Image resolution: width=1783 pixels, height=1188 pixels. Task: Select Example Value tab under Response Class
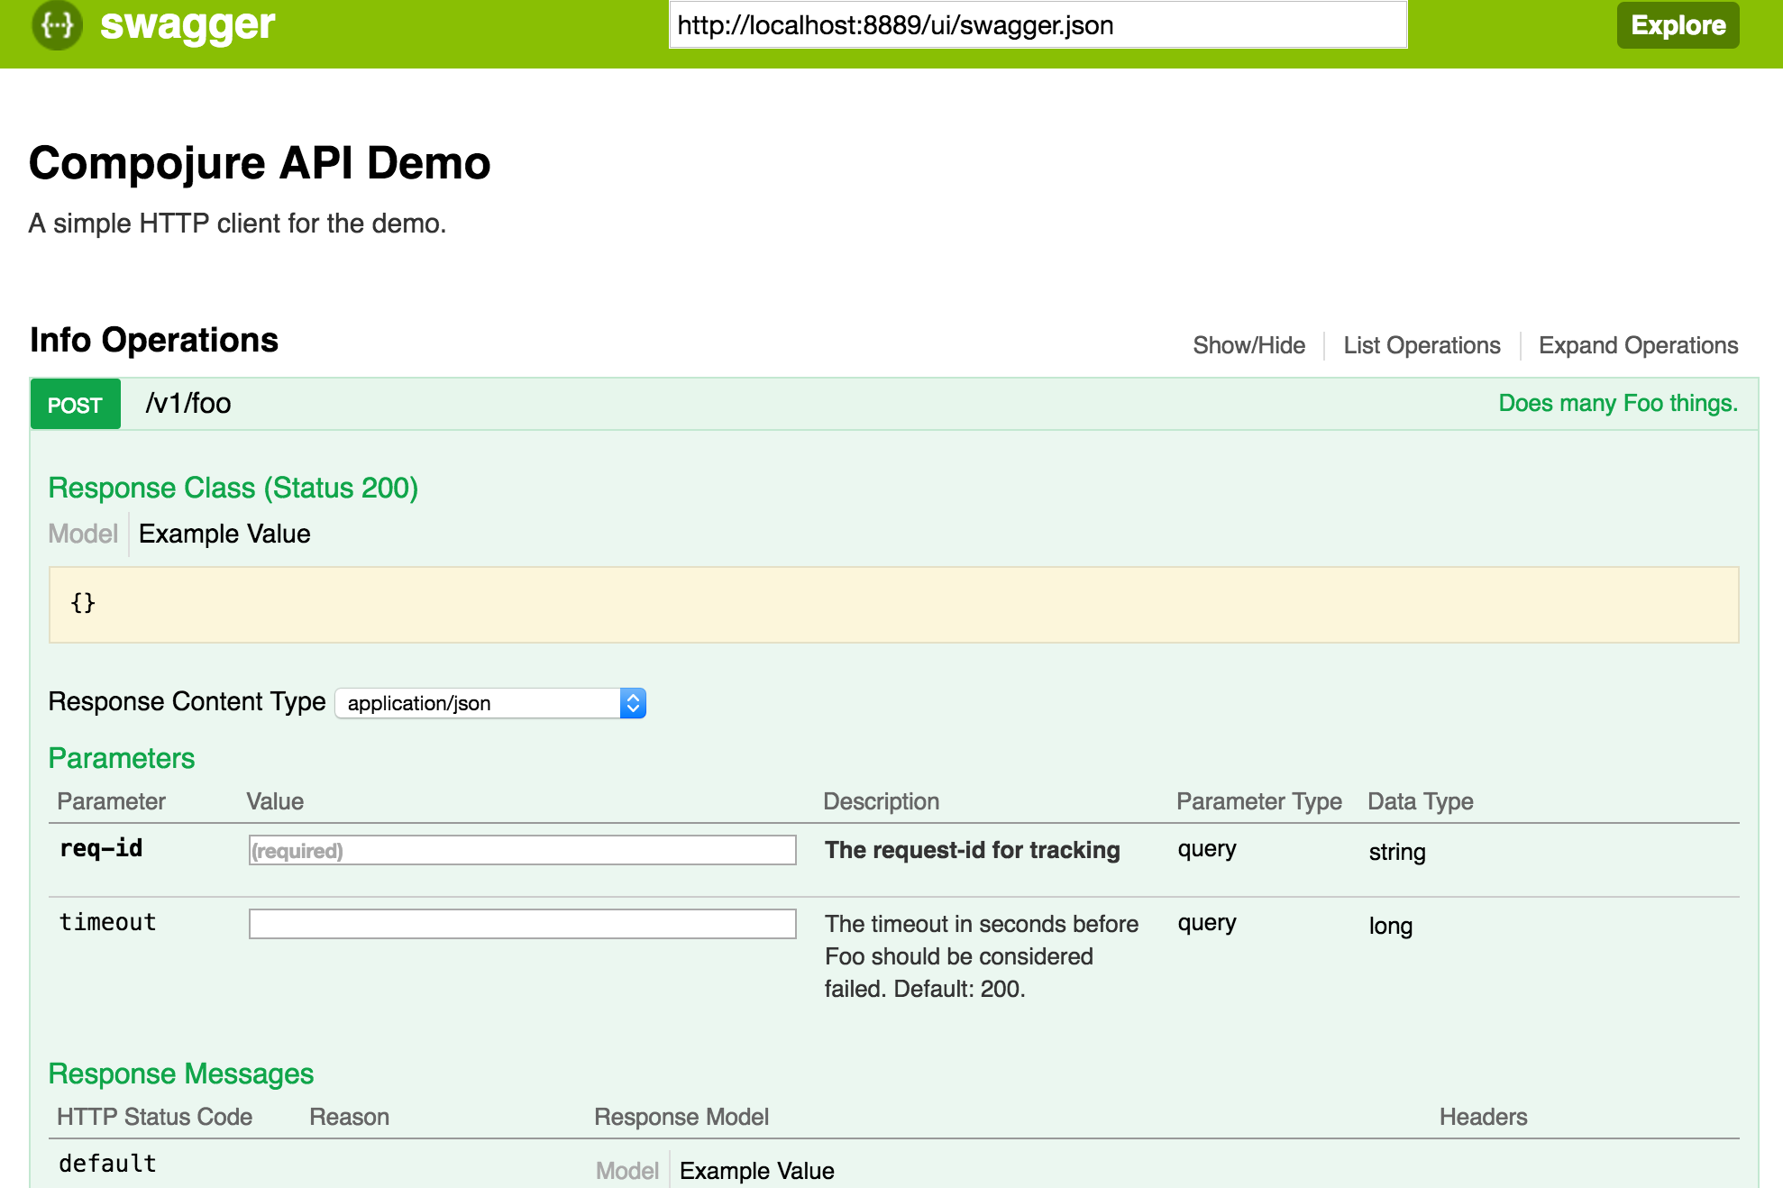point(224,534)
